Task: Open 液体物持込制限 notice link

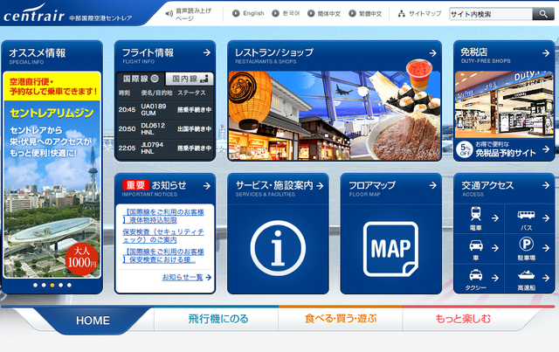Action: coord(163,216)
